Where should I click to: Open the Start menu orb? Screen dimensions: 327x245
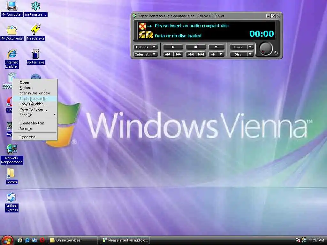(x=7, y=241)
